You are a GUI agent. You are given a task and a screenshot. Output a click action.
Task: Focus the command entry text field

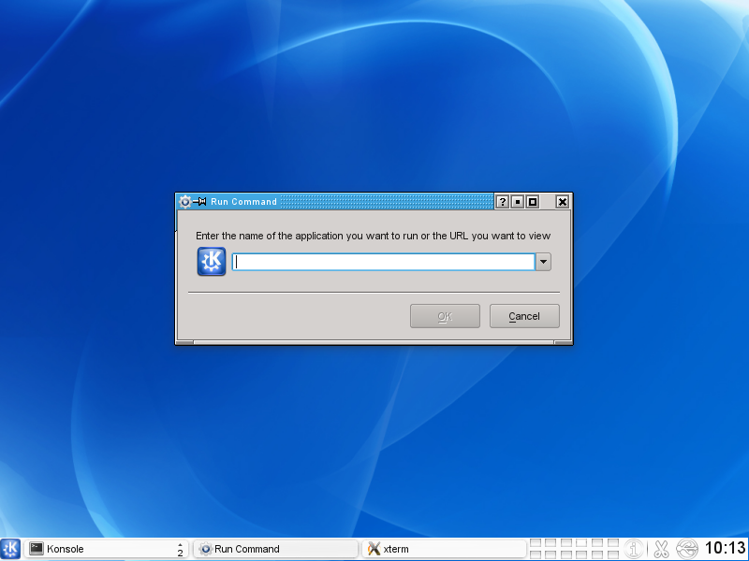pos(383,262)
